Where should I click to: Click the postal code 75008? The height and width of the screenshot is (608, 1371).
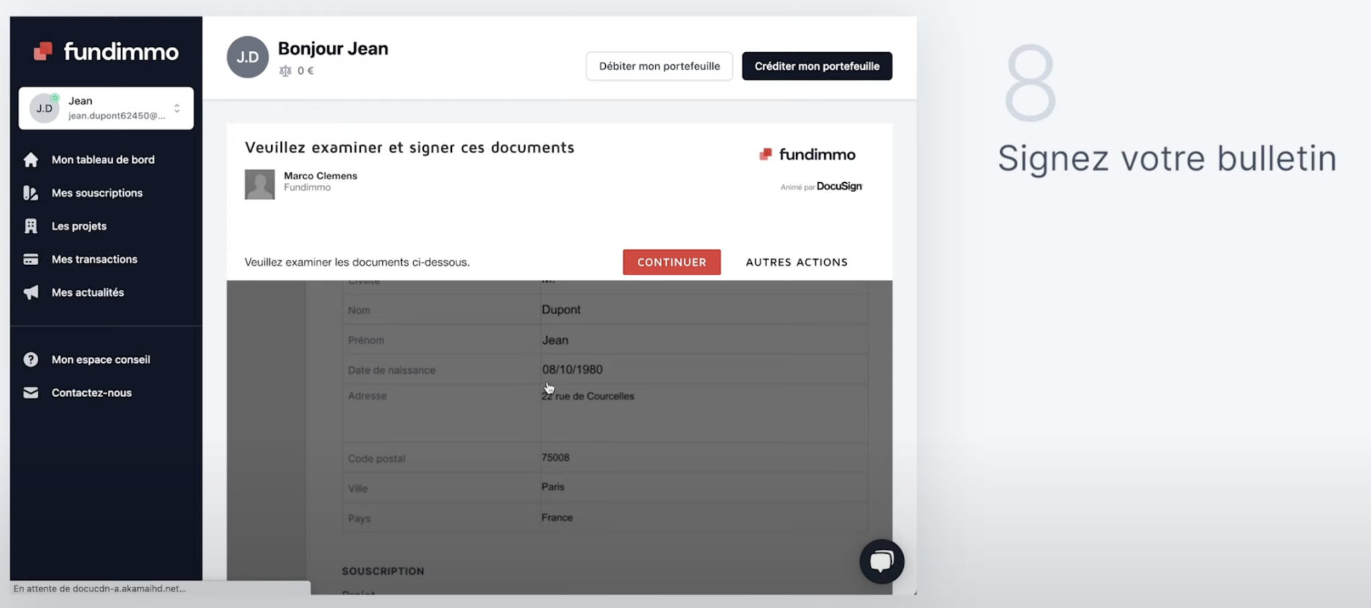tap(556, 457)
